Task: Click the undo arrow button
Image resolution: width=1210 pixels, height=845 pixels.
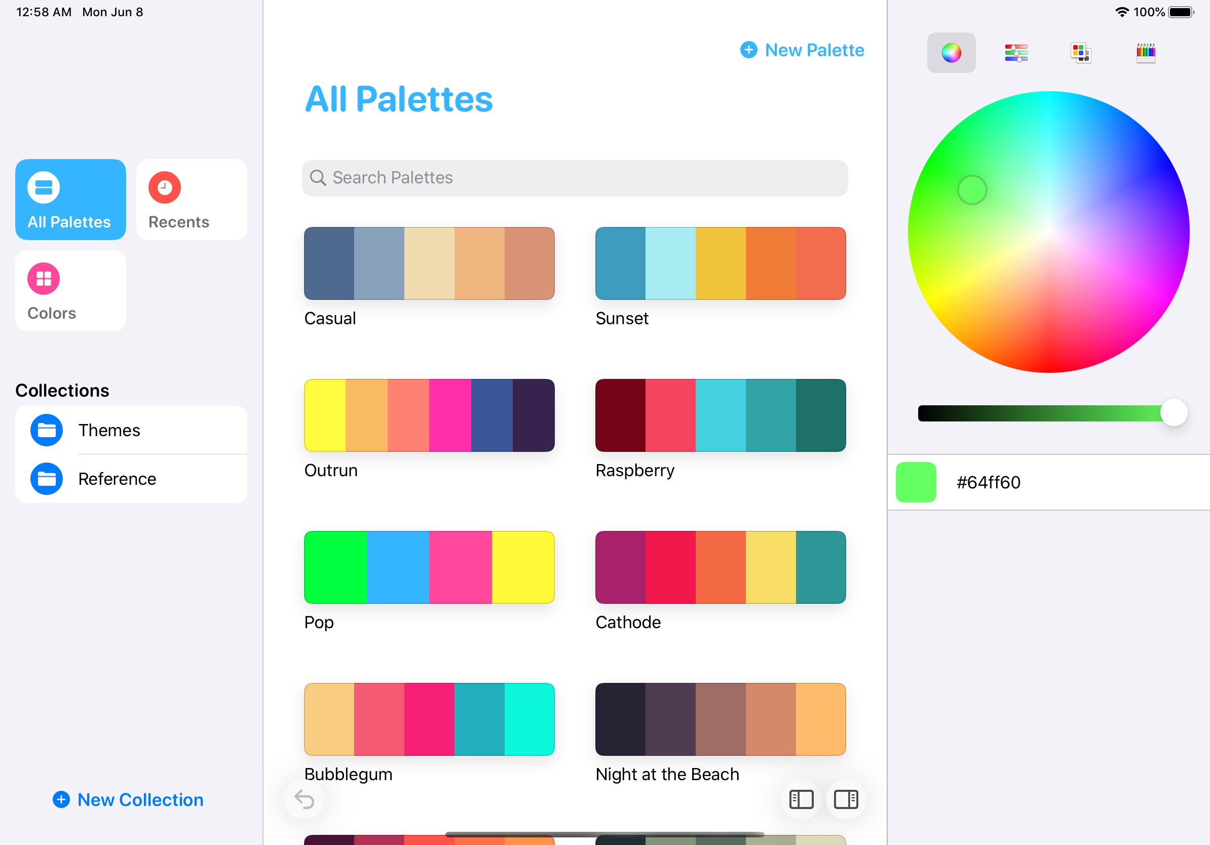Action: [304, 799]
